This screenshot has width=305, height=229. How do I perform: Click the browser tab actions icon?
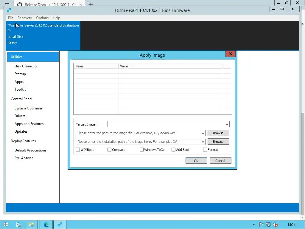7,4
